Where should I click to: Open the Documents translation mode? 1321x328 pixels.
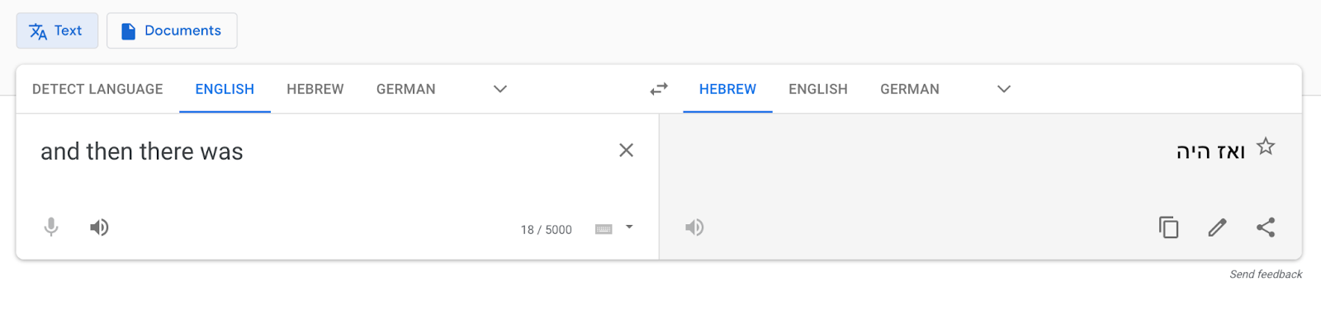172,30
